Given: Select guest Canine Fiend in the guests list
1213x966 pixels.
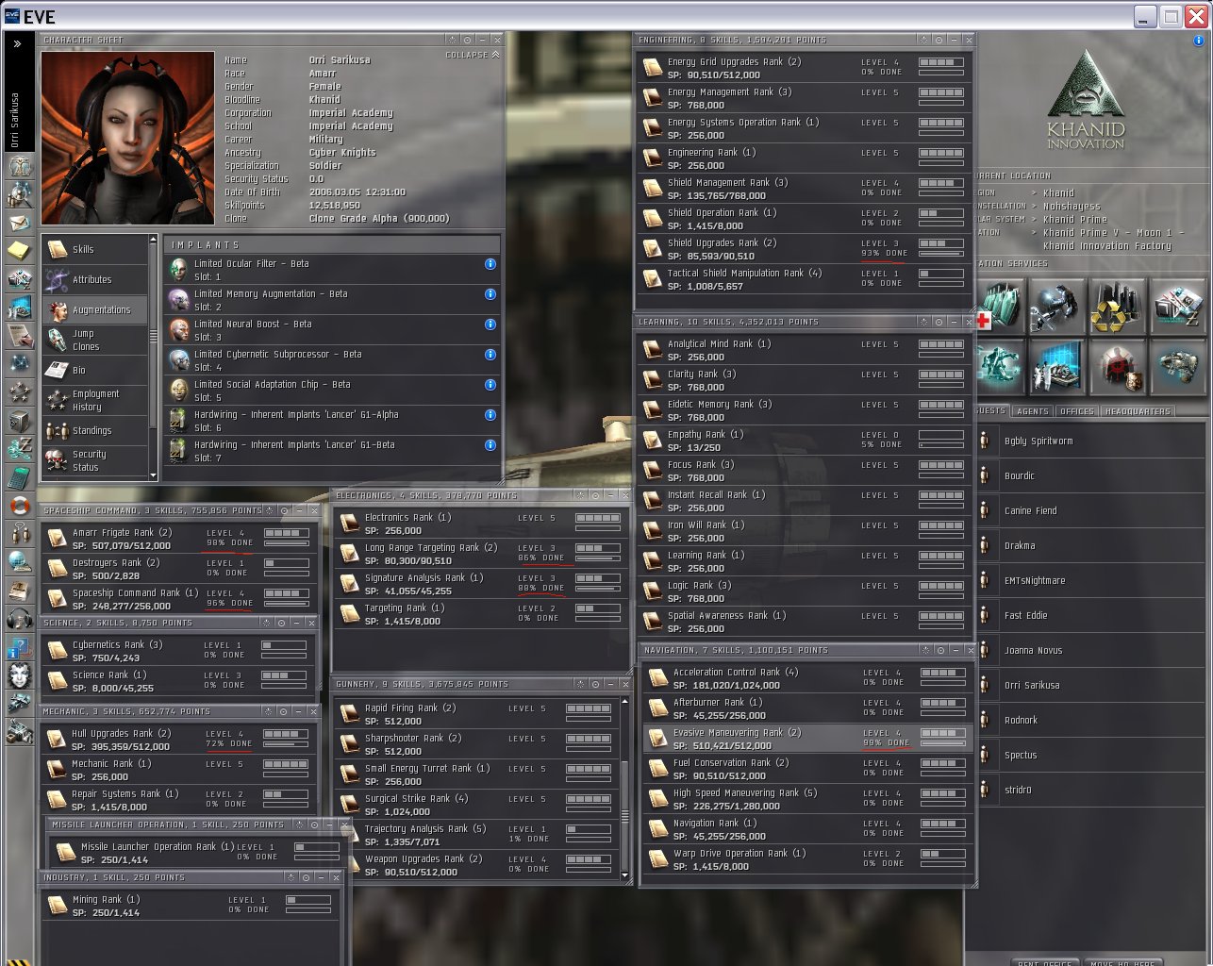Looking at the screenshot, I should click(x=1090, y=511).
